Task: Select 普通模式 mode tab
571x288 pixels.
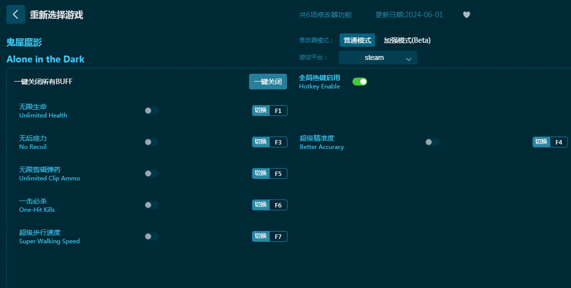Action: pyautogui.click(x=357, y=40)
